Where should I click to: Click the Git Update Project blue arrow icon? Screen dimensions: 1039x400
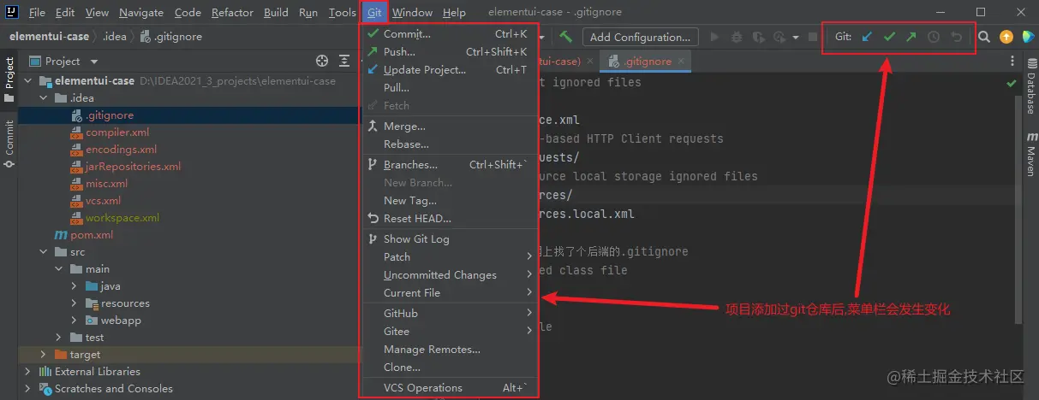coord(868,37)
